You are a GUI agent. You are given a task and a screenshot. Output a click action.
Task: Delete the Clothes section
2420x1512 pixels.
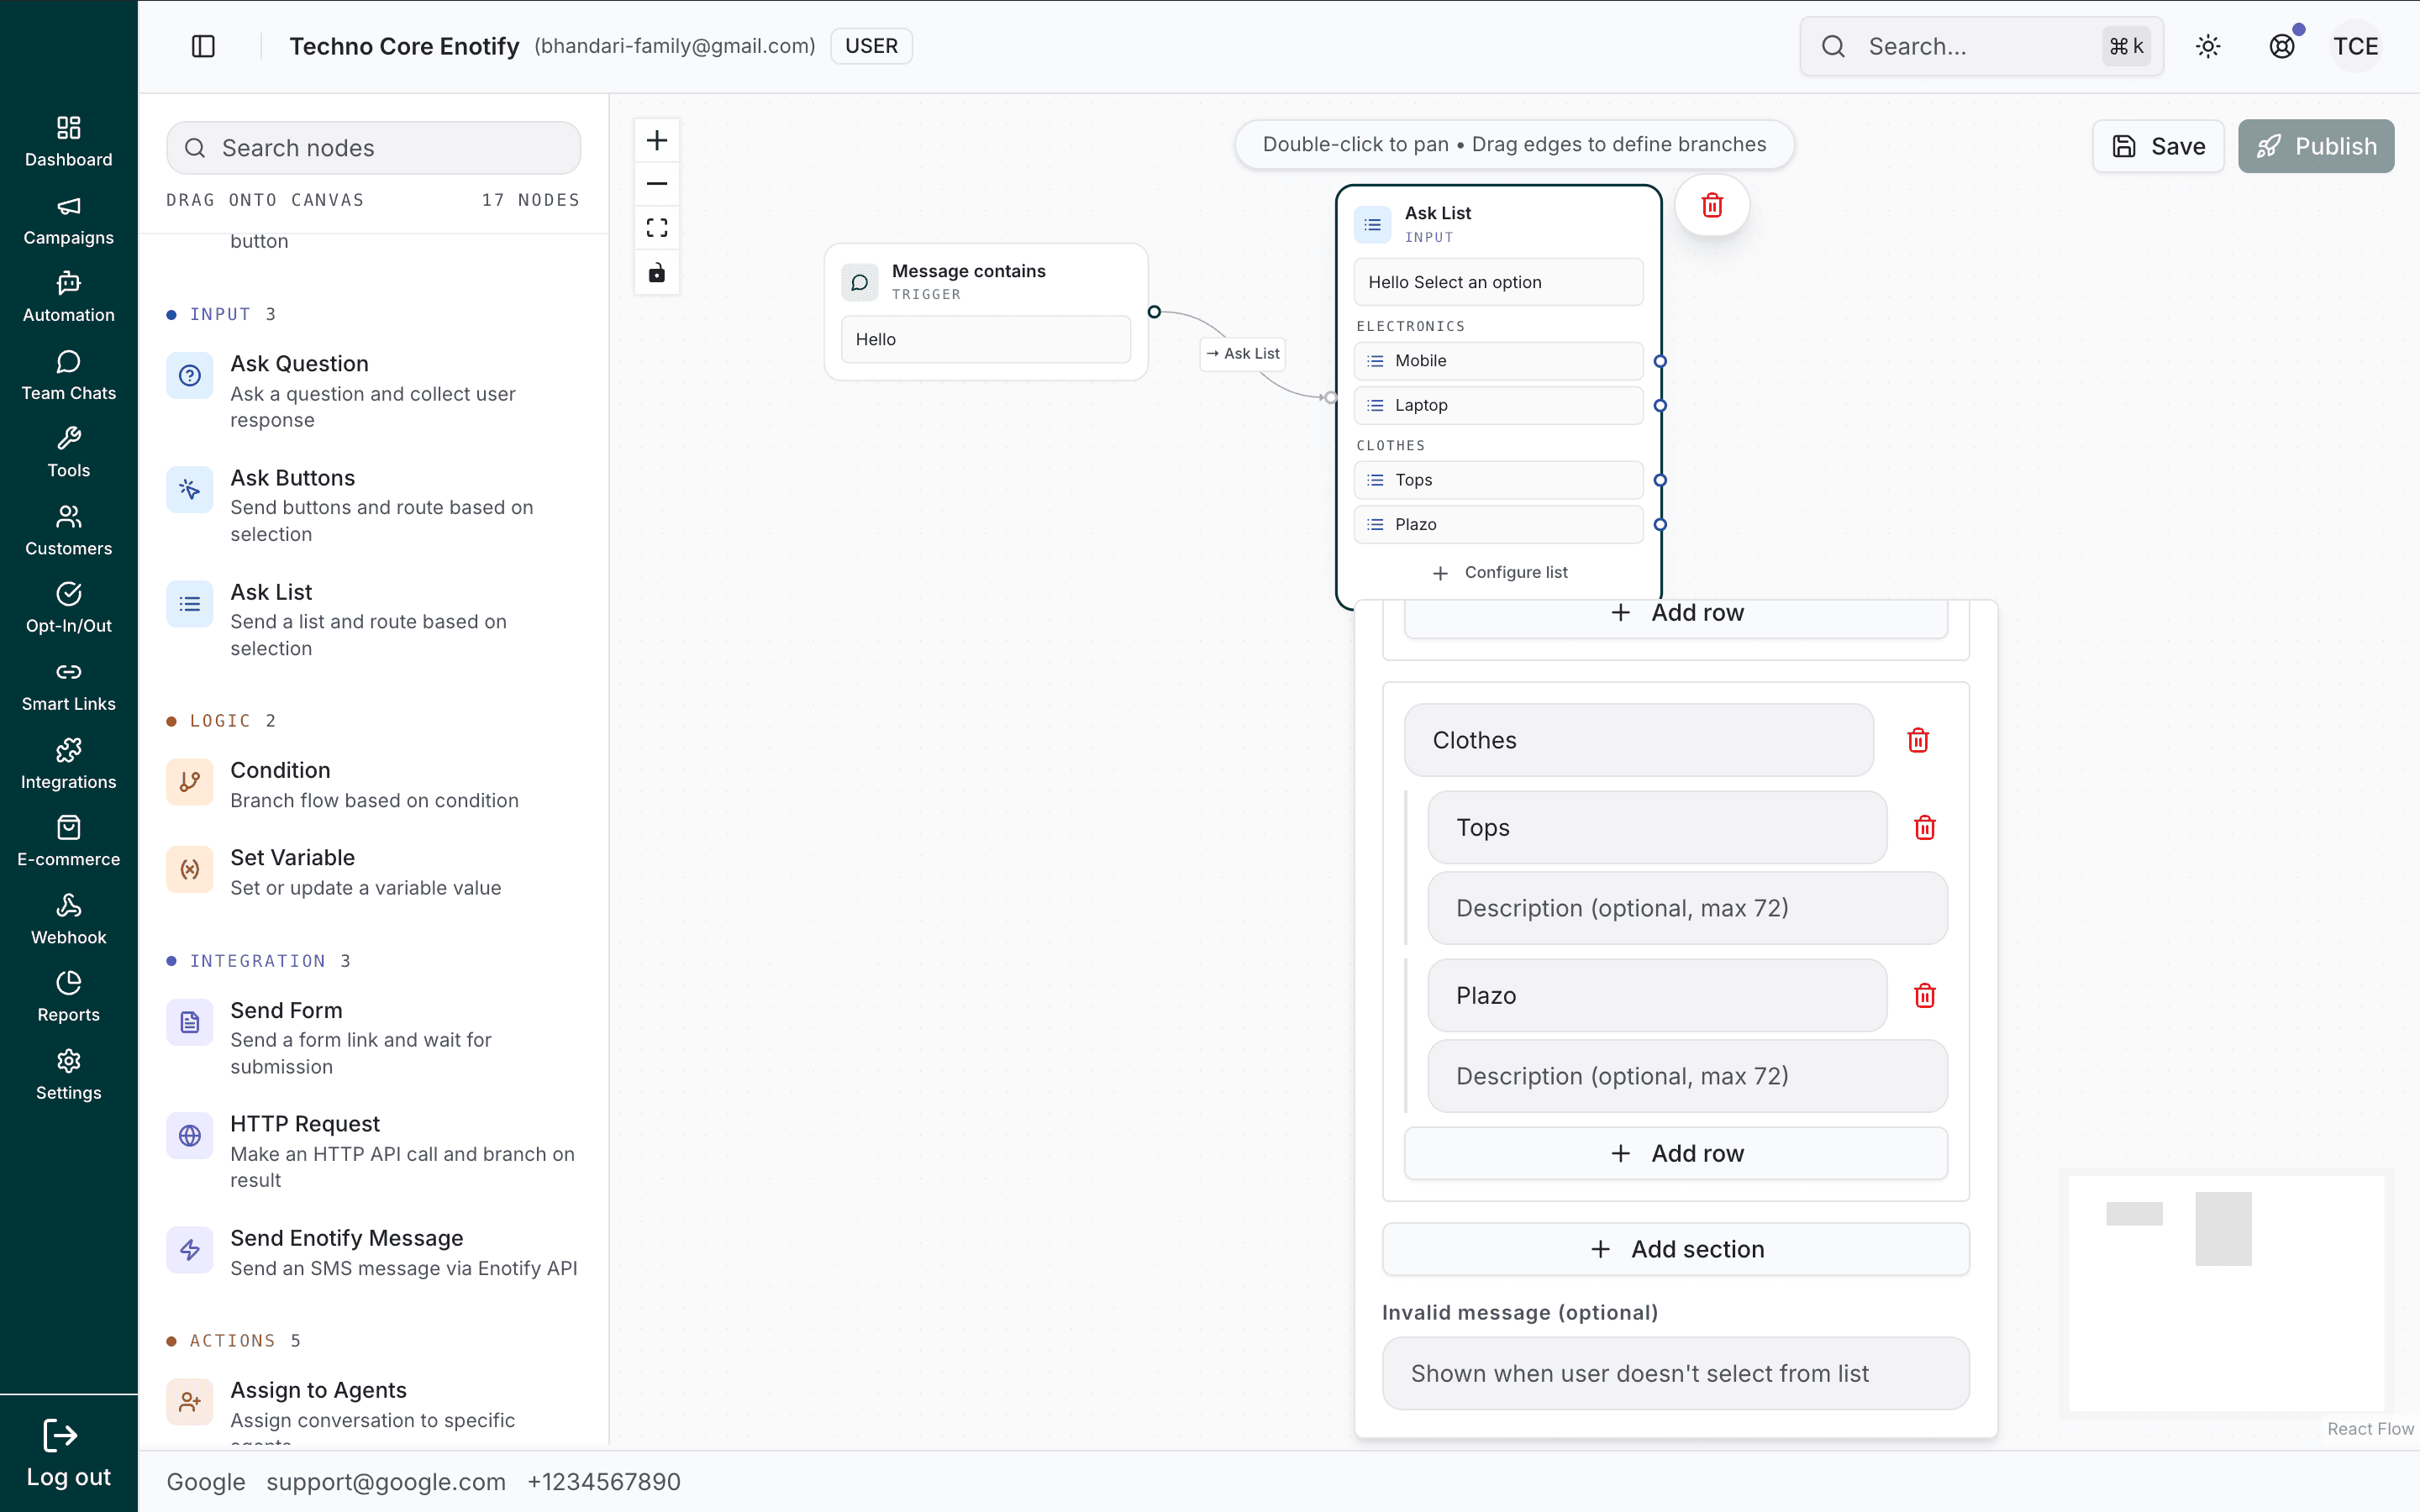pos(1918,740)
